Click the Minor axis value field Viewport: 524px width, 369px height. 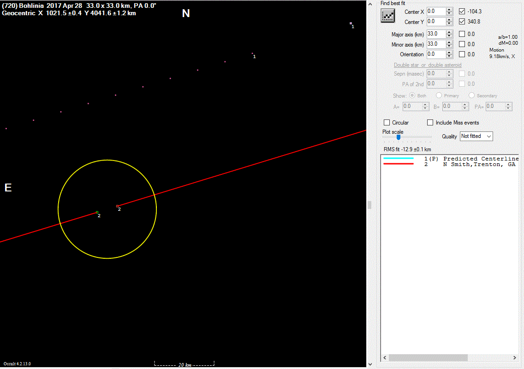(x=436, y=44)
